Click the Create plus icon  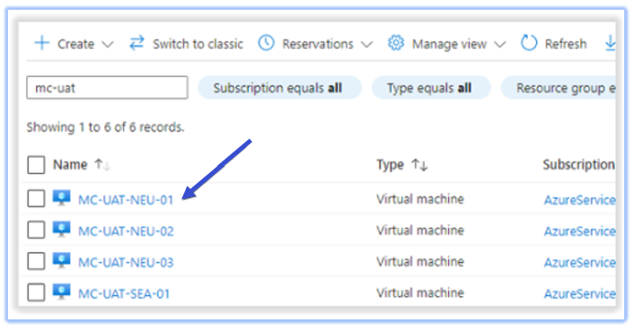tap(42, 44)
